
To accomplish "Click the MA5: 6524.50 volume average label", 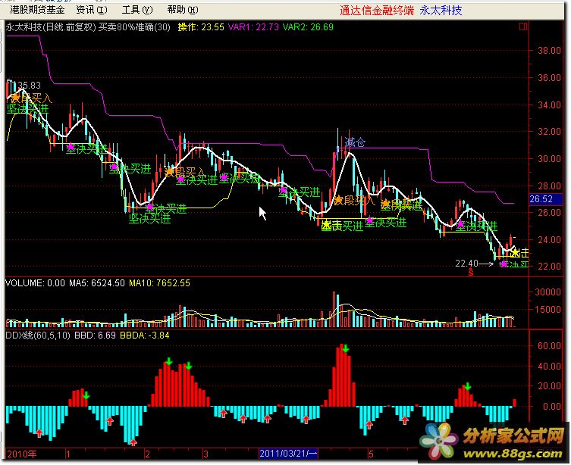I will [97, 283].
